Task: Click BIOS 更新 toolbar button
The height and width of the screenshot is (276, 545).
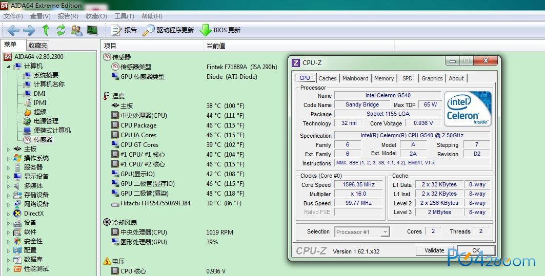Action: point(220,30)
